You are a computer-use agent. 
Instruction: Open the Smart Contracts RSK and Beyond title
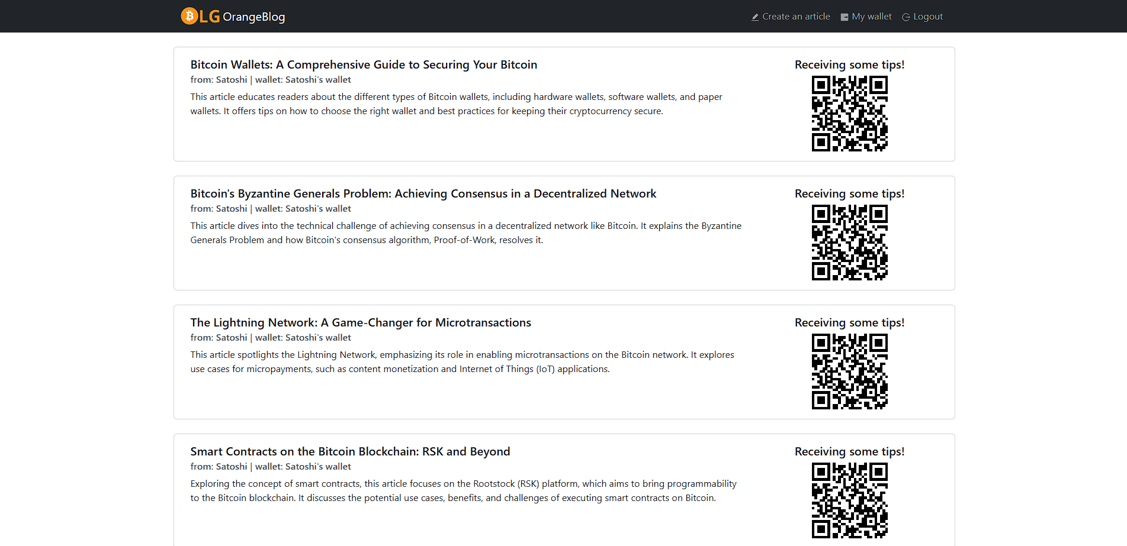pos(350,451)
